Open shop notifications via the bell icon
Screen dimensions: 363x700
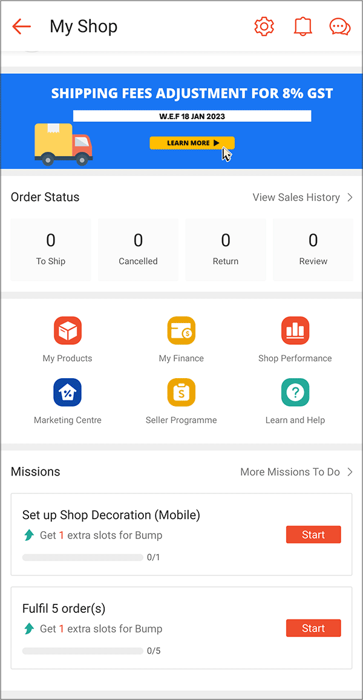[x=302, y=26]
